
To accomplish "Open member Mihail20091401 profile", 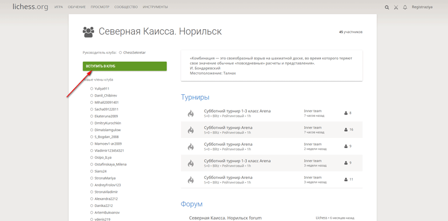I will click(106, 103).
